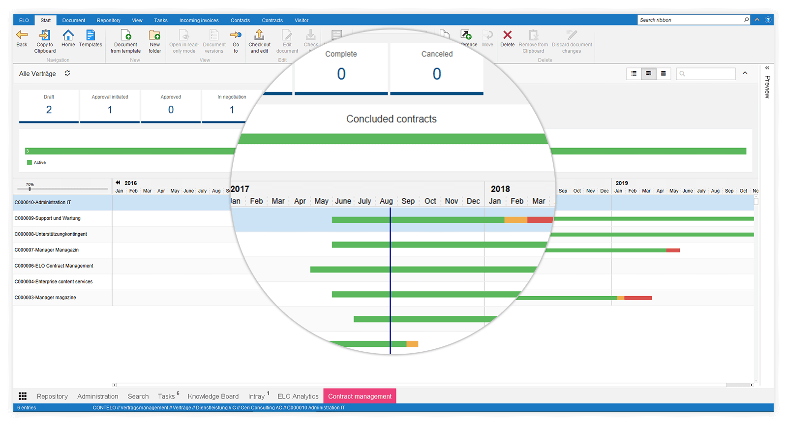Switch to list view icon
This screenshot has height=426, width=787.
(x=634, y=74)
